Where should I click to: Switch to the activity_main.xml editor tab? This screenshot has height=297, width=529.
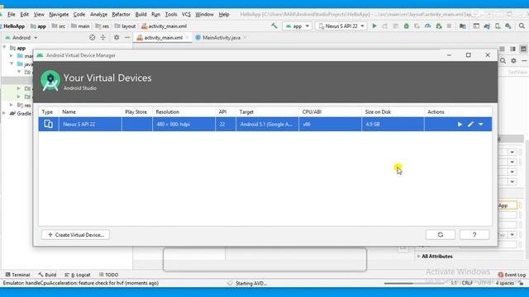coord(163,38)
